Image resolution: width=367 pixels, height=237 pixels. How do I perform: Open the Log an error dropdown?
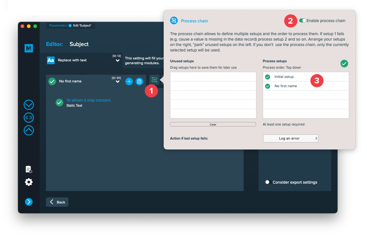(x=291, y=138)
